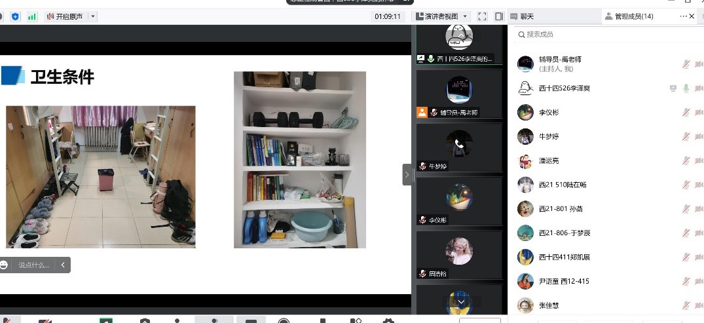Toggle the side panel layout icon
This screenshot has width=704, height=323.
[499, 16]
